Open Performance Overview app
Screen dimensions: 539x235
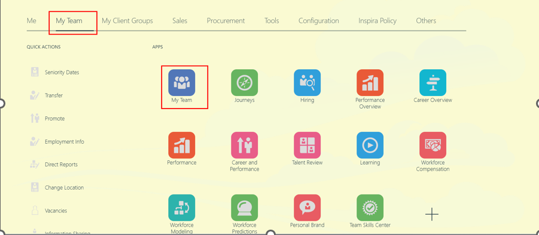tap(370, 82)
